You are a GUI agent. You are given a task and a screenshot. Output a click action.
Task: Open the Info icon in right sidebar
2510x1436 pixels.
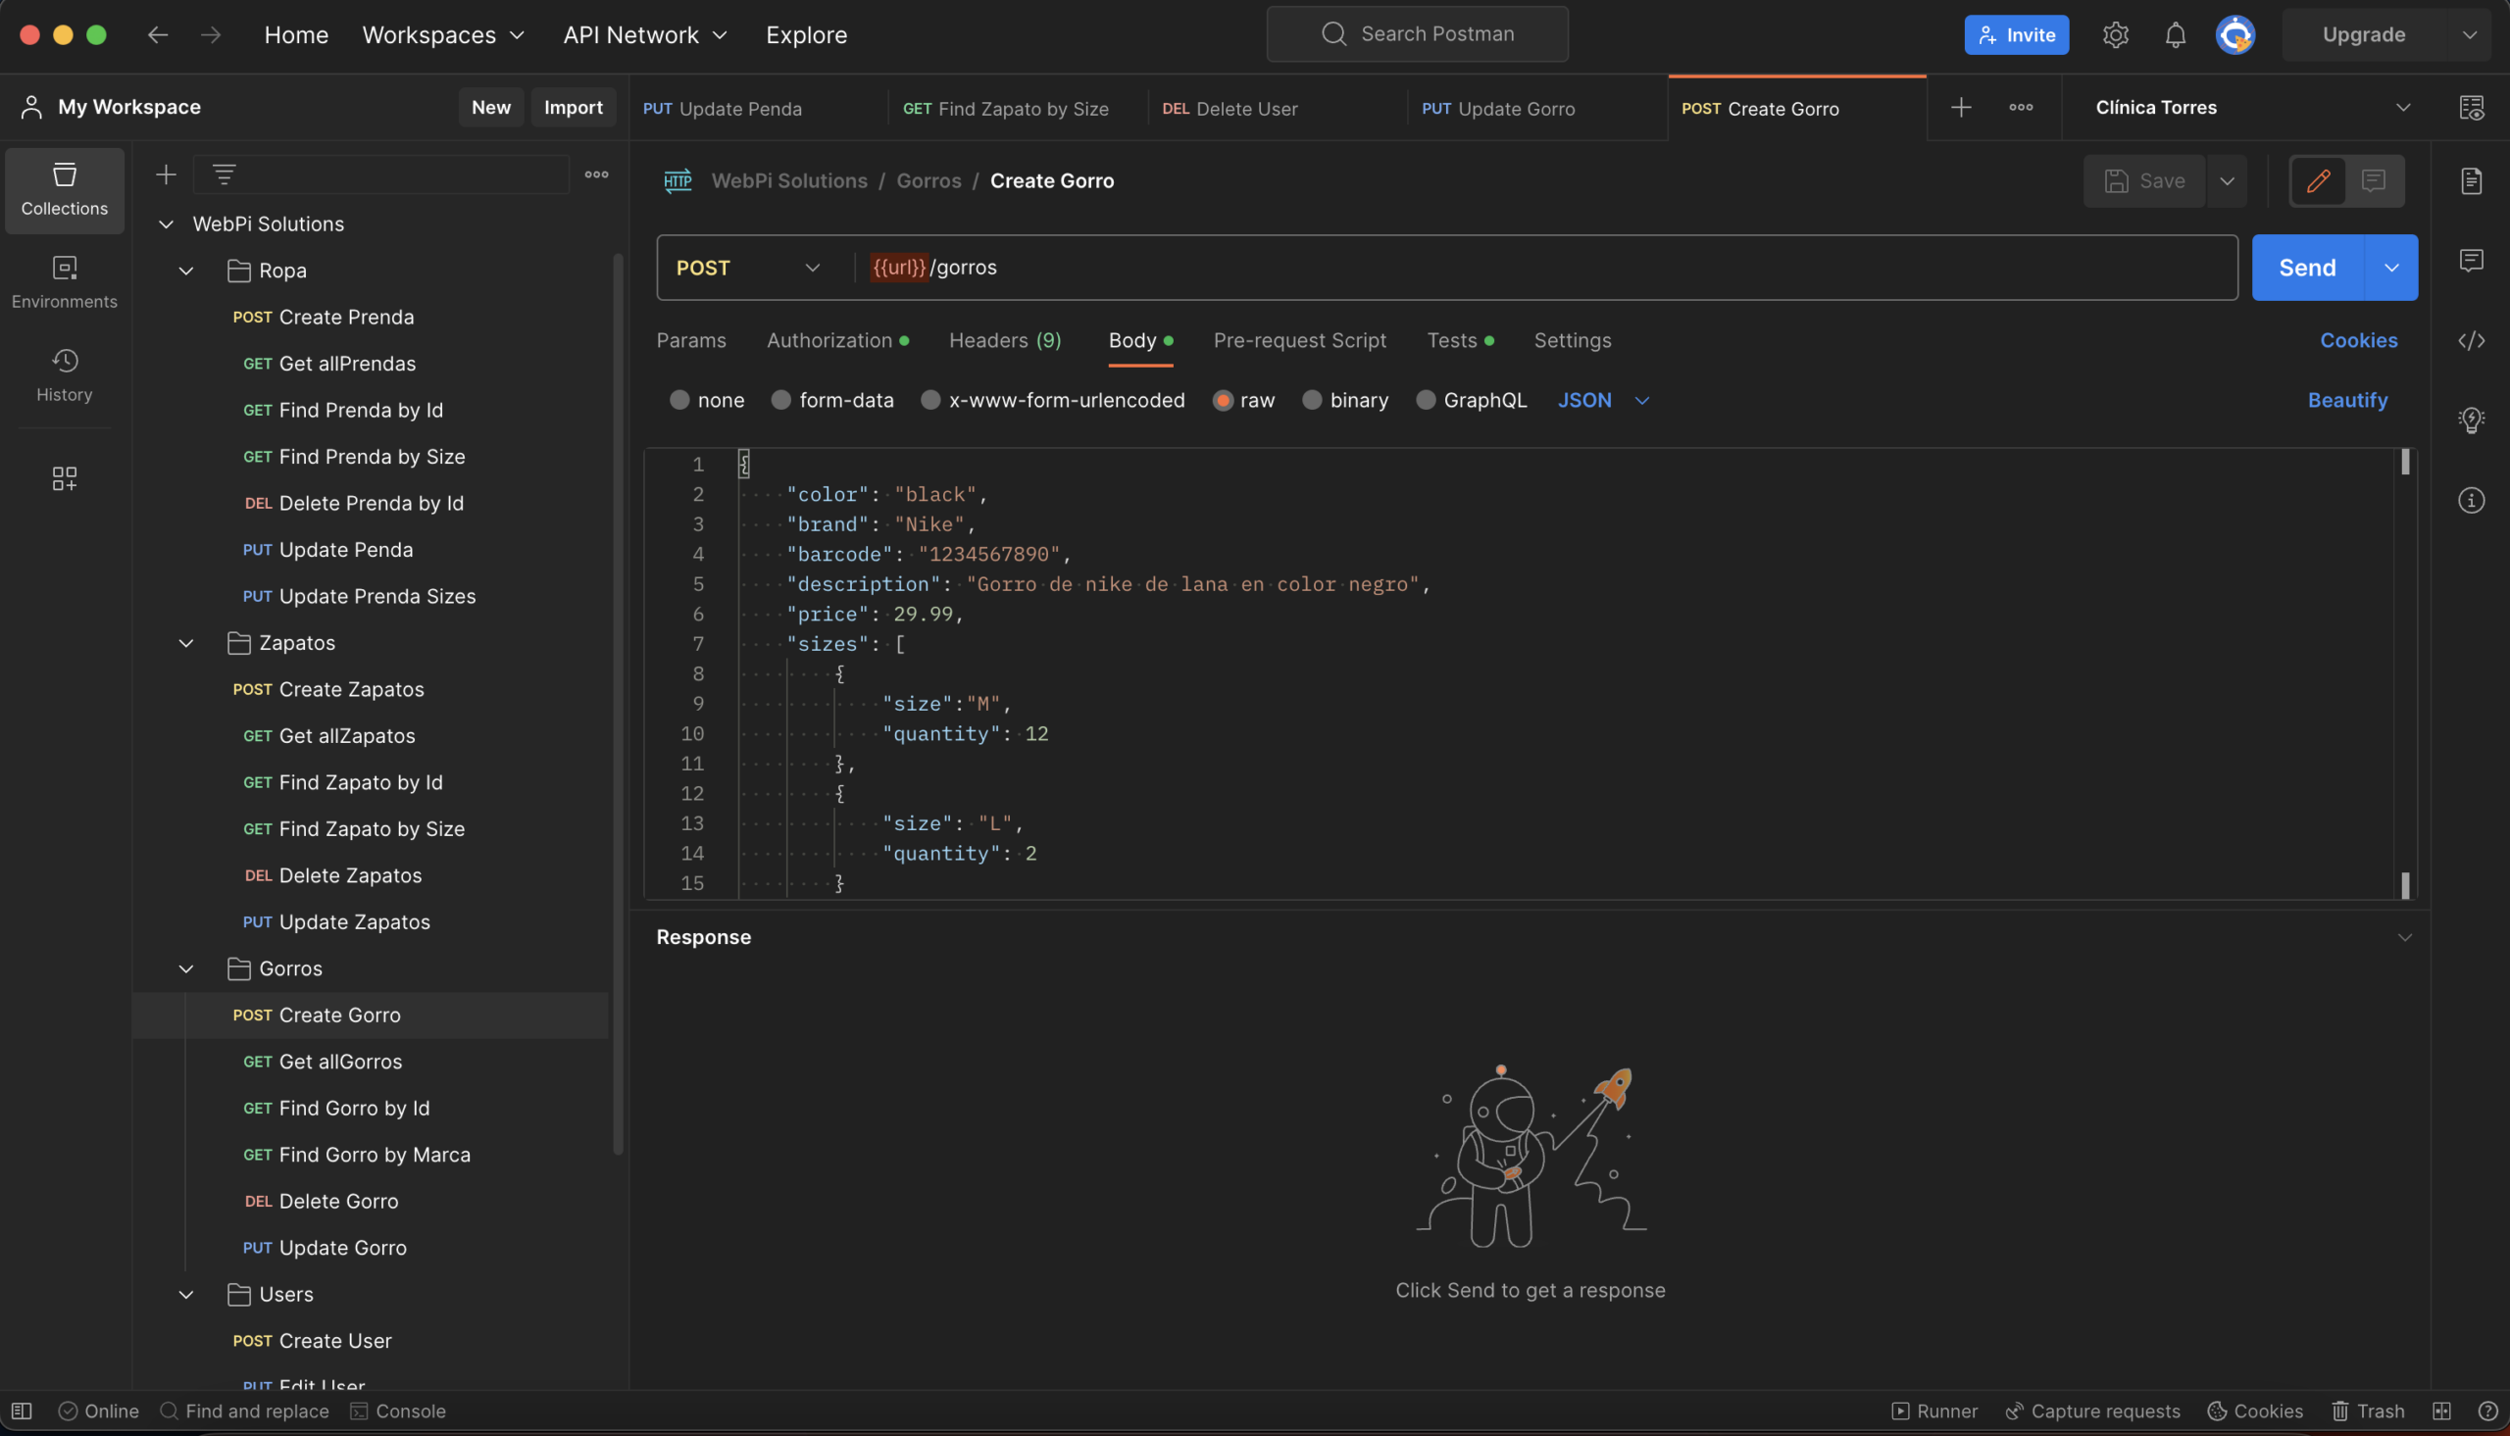coord(2471,501)
